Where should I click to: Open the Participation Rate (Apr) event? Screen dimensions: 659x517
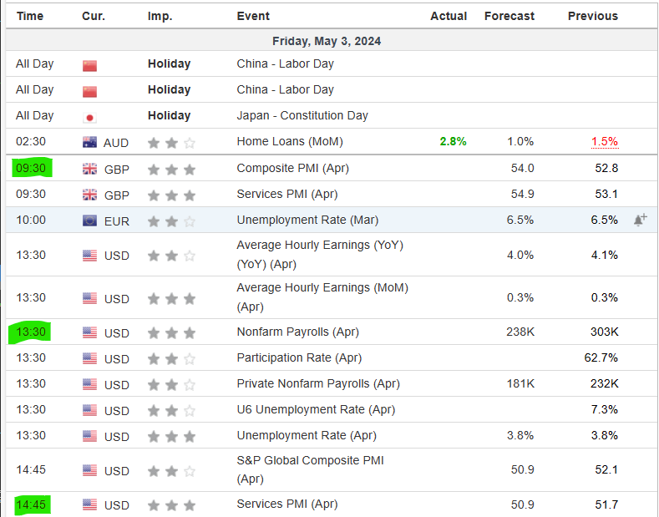point(299,357)
